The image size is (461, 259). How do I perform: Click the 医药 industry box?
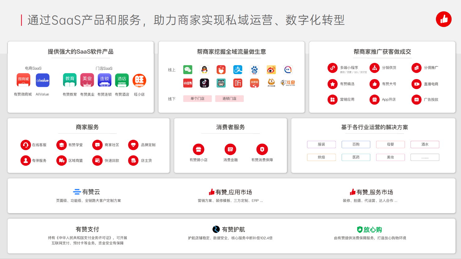click(x=356, y=157)
